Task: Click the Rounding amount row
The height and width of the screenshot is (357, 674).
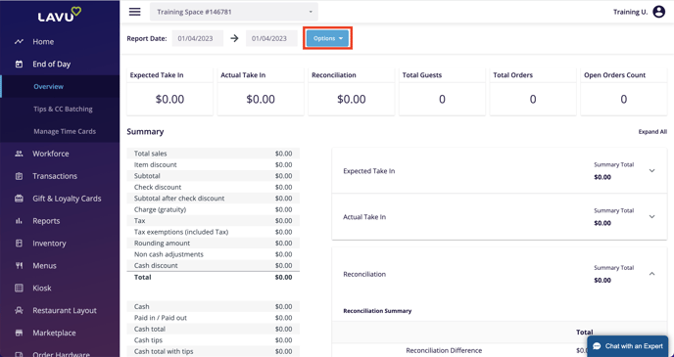Action: click(214, 243)
